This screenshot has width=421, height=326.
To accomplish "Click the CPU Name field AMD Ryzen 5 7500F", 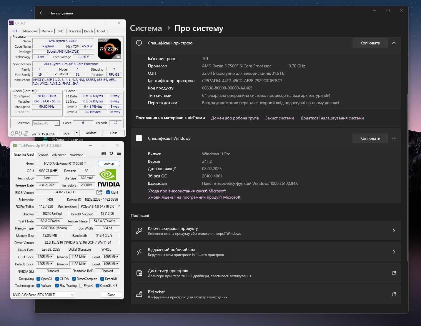I will (x=63, y=41).
